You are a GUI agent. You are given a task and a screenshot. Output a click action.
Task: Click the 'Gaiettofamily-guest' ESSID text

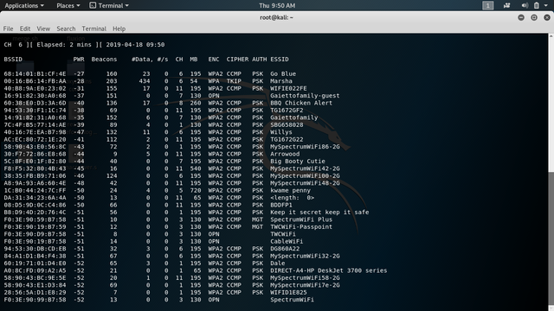[x=305, y=96]
